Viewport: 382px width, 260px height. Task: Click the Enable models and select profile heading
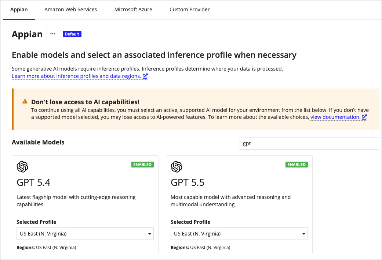(x=154, y=55)
